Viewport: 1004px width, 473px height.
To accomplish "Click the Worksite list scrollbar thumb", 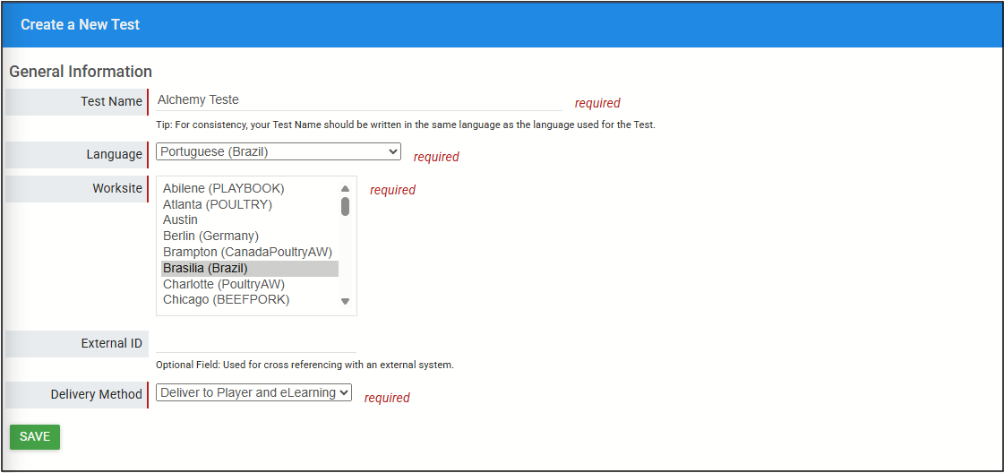I will (x=346, y=207).
